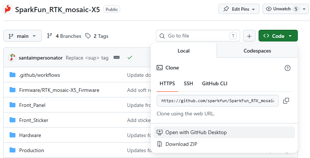The image size is (310, 158).
Task: Click the clone URL text field
Action: (218, 101)
